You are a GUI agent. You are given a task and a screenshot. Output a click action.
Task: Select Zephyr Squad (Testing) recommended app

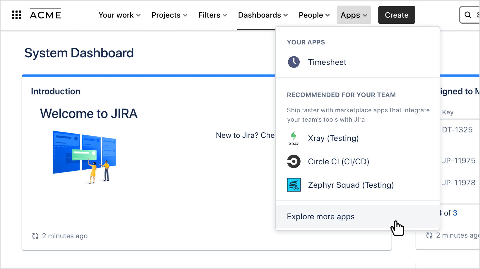tap(358, 185)
